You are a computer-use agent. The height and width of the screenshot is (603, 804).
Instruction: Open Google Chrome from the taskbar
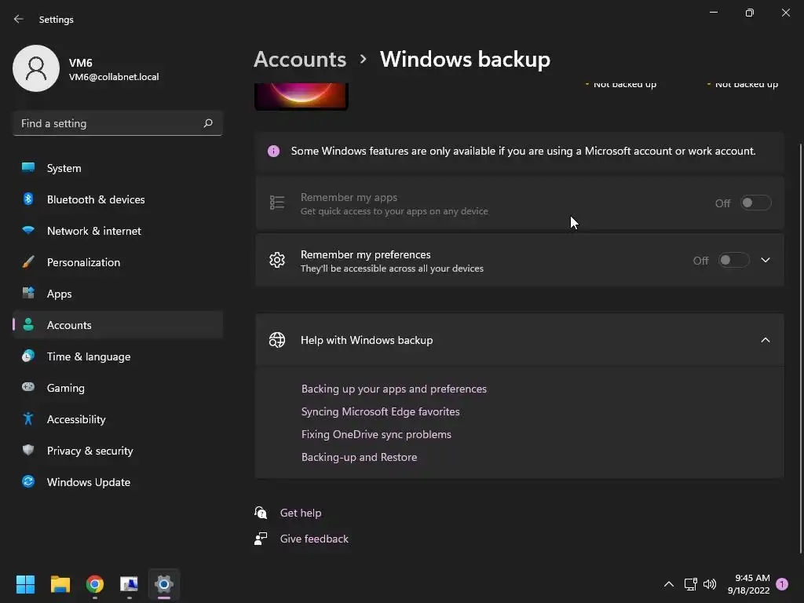pos(95,584)
